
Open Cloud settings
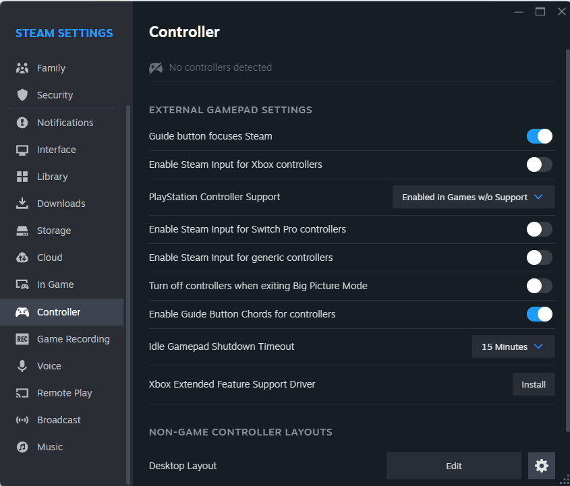tap(62, 257)
